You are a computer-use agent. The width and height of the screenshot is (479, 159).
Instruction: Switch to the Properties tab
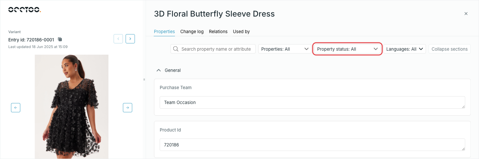coord(164,31)
